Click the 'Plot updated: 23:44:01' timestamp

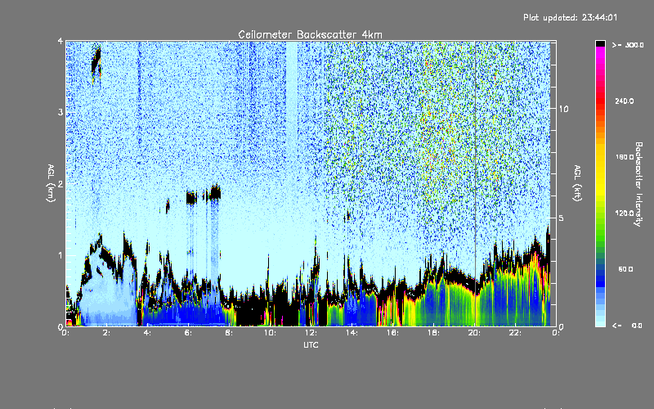[570, 17]
